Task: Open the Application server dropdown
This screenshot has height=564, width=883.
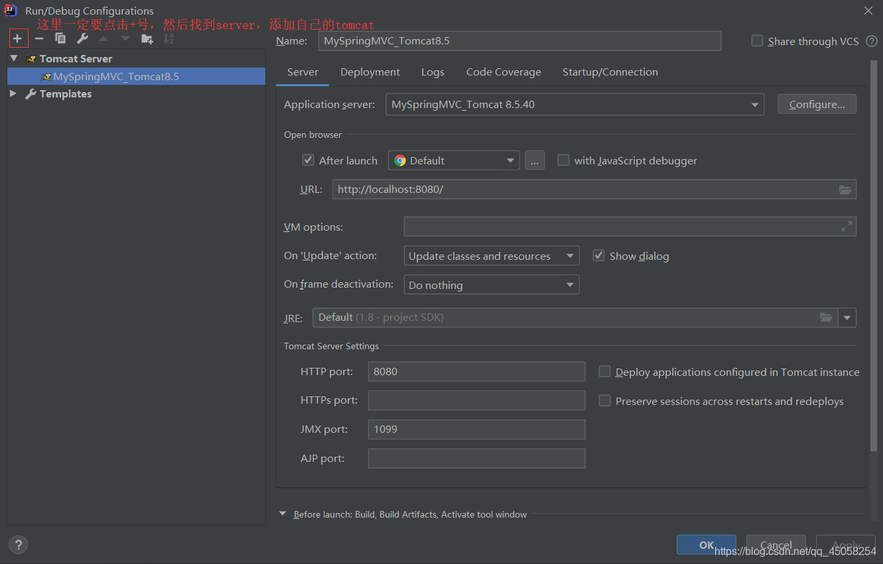Action: (575, 105)
